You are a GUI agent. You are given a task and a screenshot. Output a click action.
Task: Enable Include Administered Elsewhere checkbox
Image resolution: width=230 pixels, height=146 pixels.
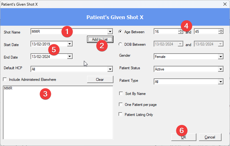point(5,80)
